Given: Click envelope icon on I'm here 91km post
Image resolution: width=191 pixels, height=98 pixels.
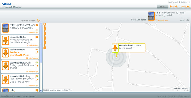Looking at the screenshot, I should pyautogui.click(x=37, y=50).
